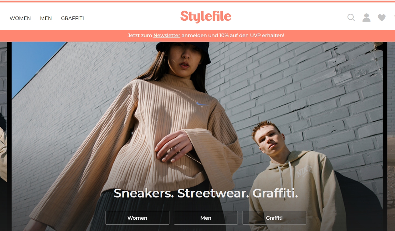Open GRAFFITI in the top navigation

point(72,18)
